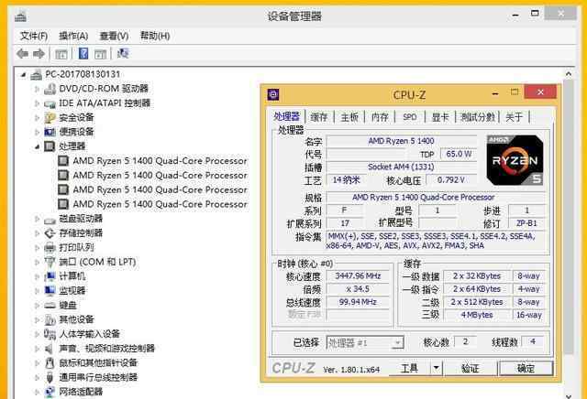Click the scan for hardware changes icon
587x399 pixels.
[x=123, y=53]
